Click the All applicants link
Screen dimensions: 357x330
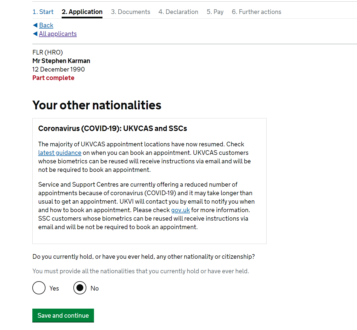point(58,34)
